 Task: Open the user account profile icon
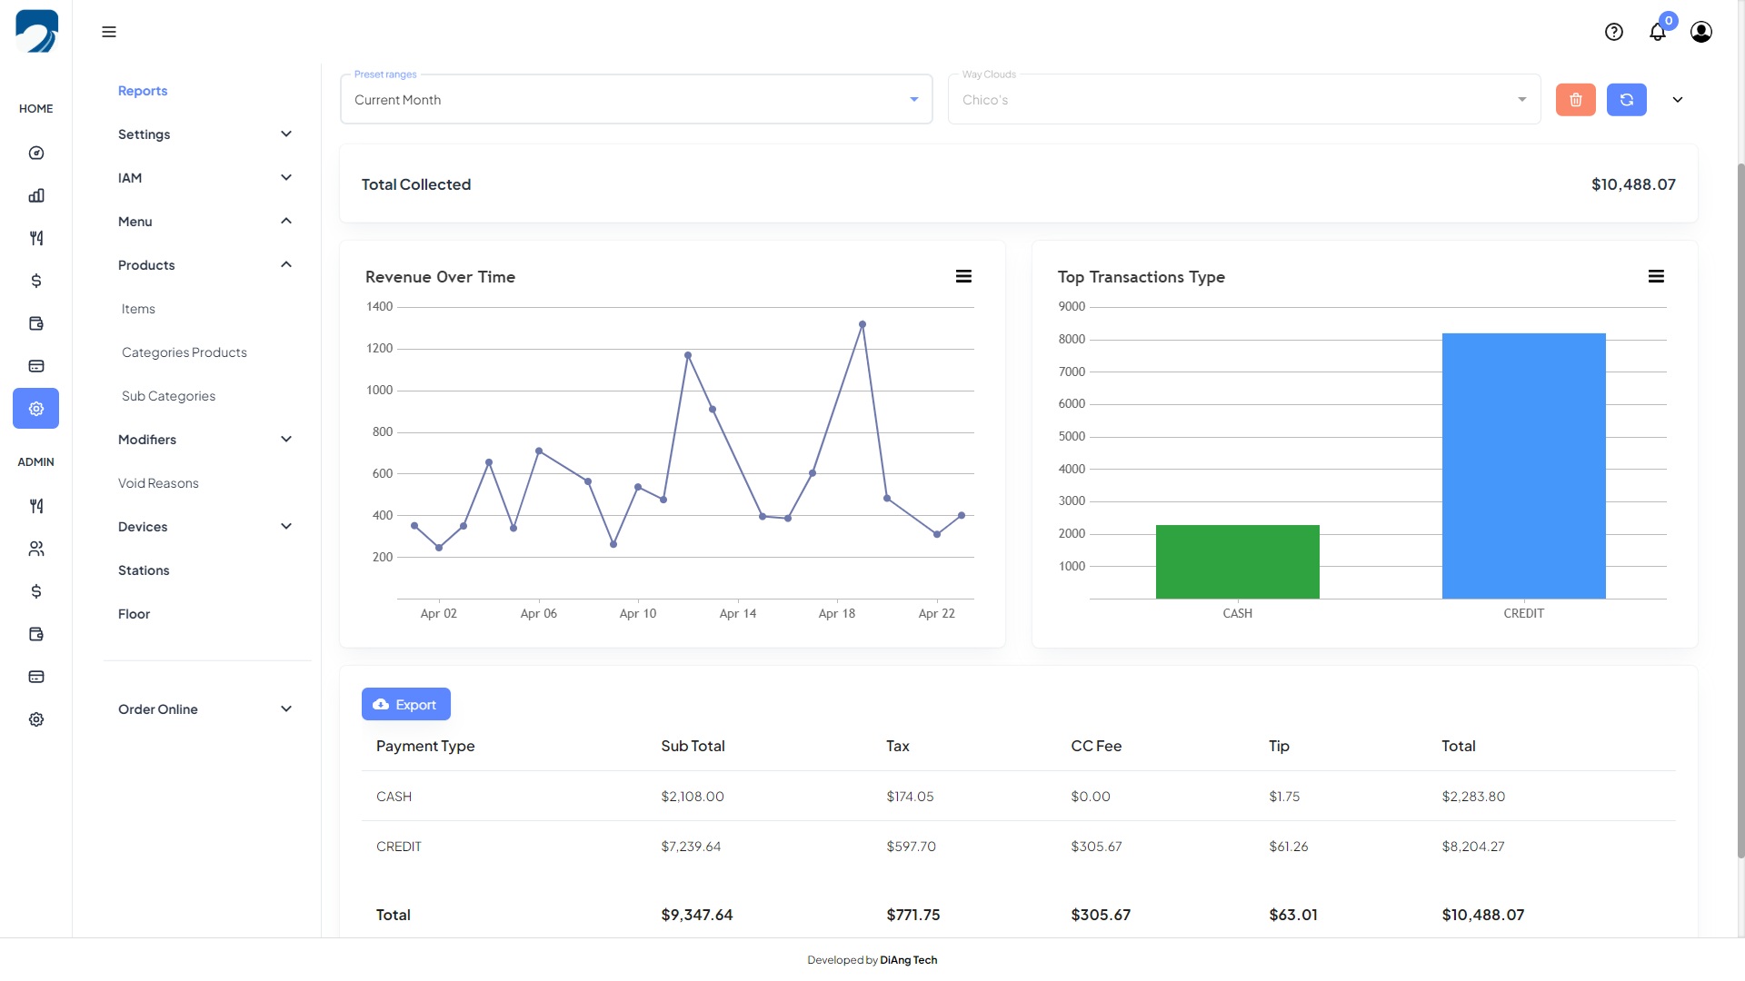click(x=1701, y=32)
